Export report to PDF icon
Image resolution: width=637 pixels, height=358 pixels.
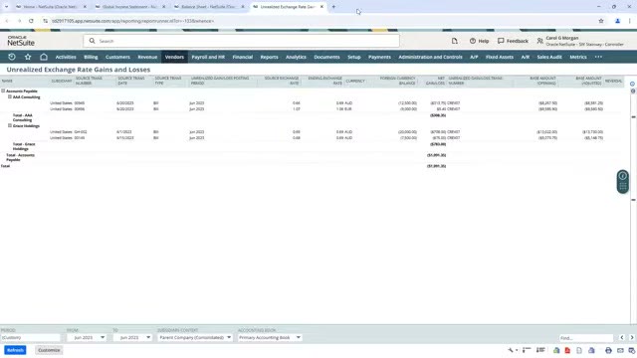pyautogui.click(x=567, y=350)
